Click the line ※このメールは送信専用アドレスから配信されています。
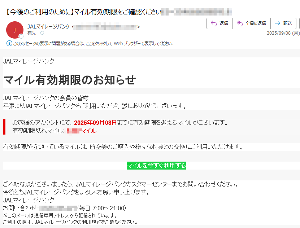This screenshot has height=228, width=300. click(x=60, y=215)
